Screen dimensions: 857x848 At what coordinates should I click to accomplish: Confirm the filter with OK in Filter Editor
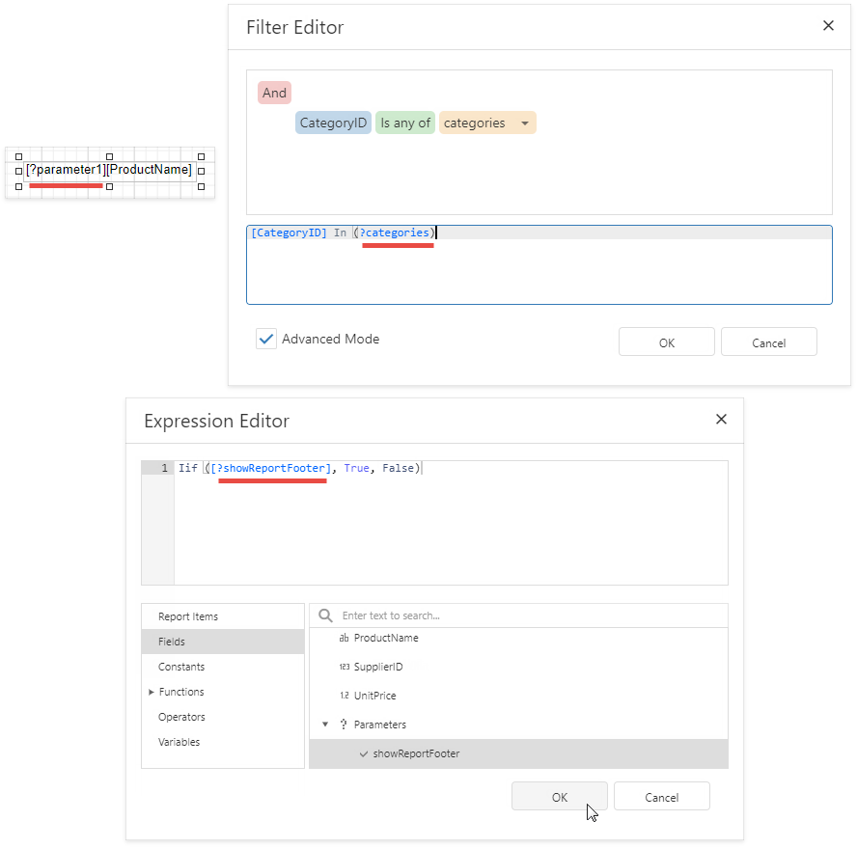coord(666,342)
